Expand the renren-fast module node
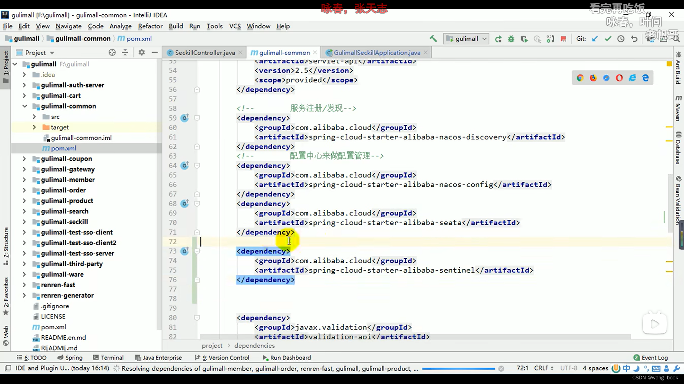 point(24,285)
